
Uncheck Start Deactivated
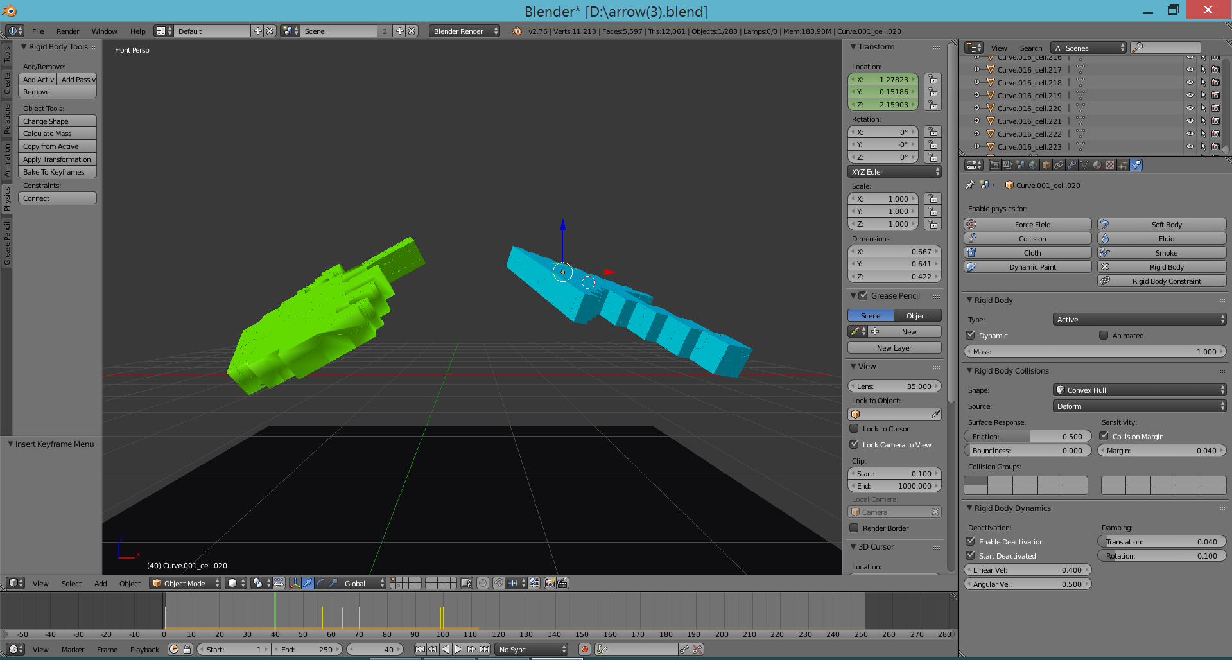click(971, 555)
